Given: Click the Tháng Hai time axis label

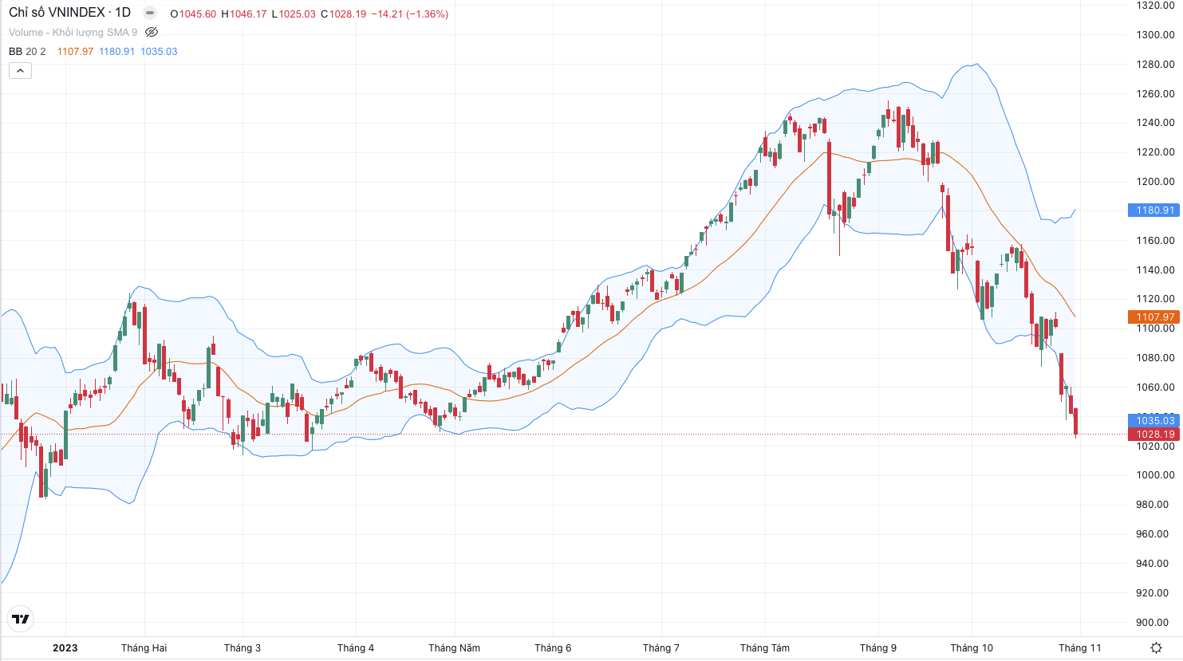Looking at the screenshot, I should pos(144,647).
